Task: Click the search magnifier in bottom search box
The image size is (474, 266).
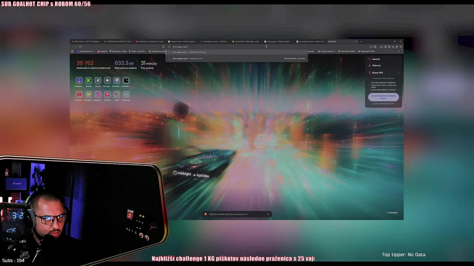Action: (268, 214)
